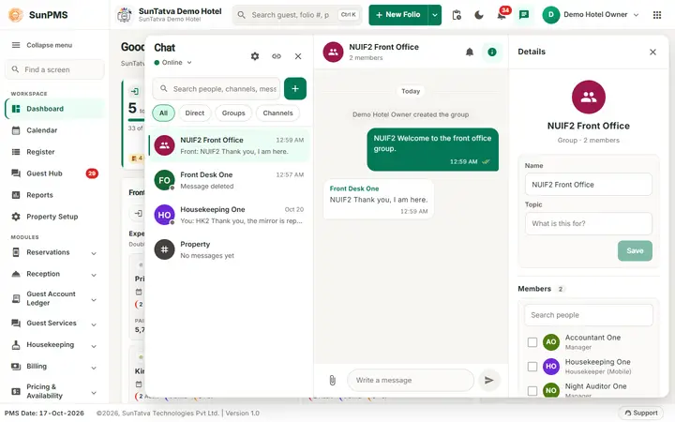Open the apps grid icon

(657, 15)
